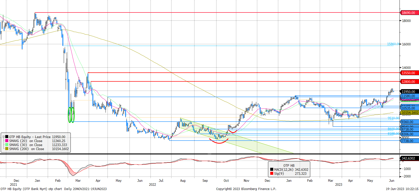Click the 8600.00 cyan line annotation
The height and width of the screenshot is (191, 419).
pyautogui.click(x=393, y=129)
